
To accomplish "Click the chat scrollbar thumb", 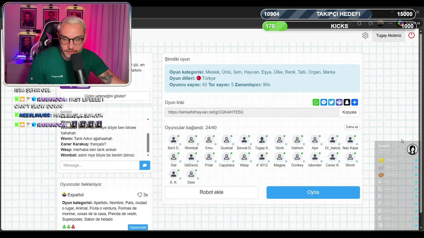I will (x=148, y=142).
